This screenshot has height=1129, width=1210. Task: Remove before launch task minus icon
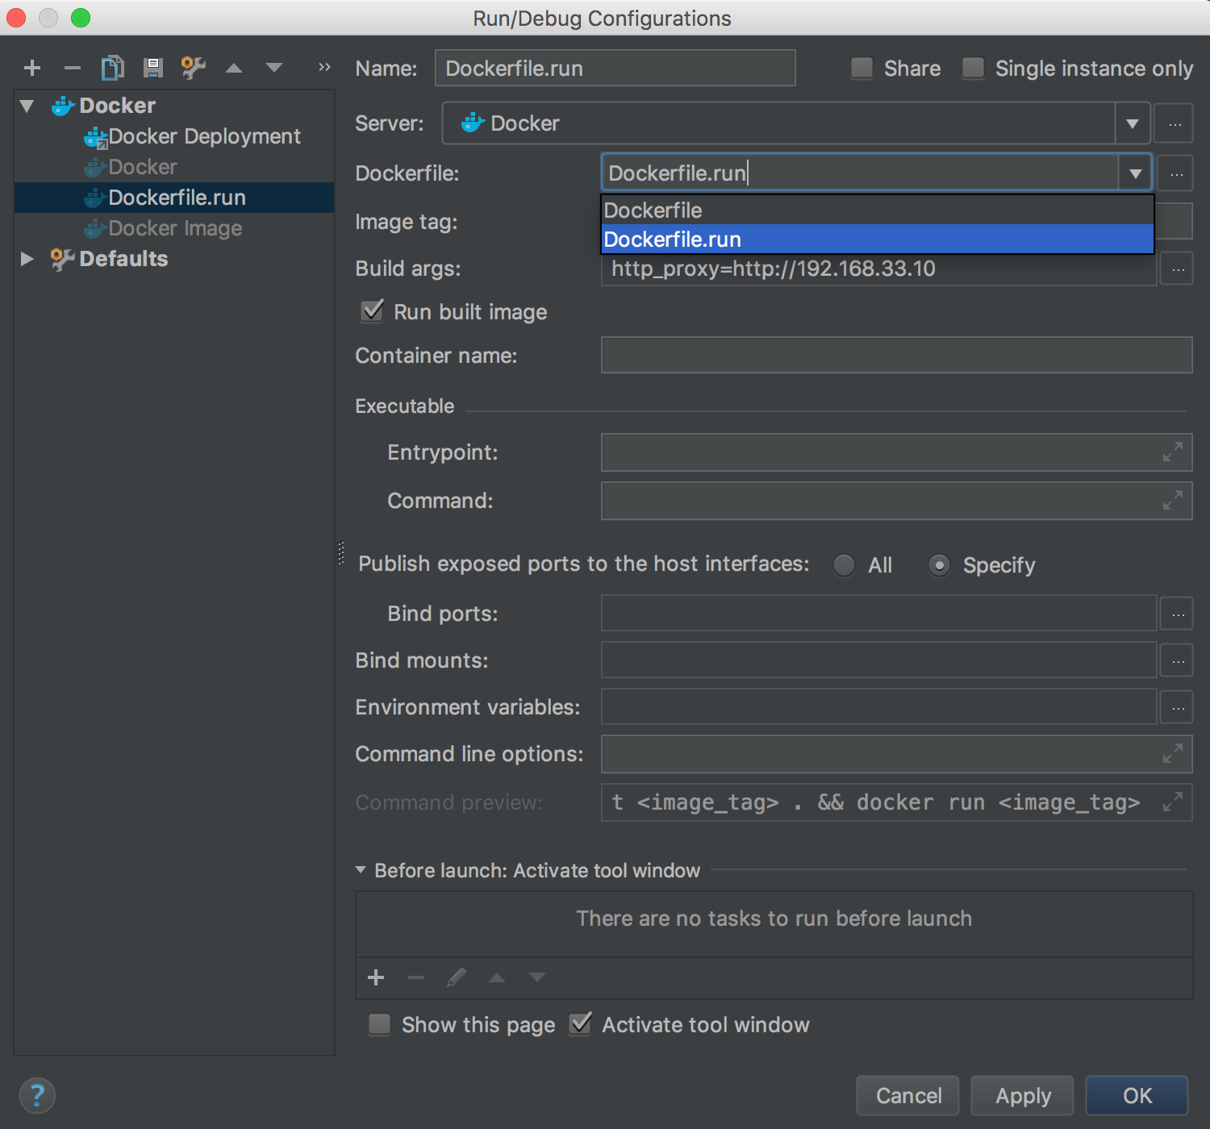pyautogui.click(x=416, y=977)
